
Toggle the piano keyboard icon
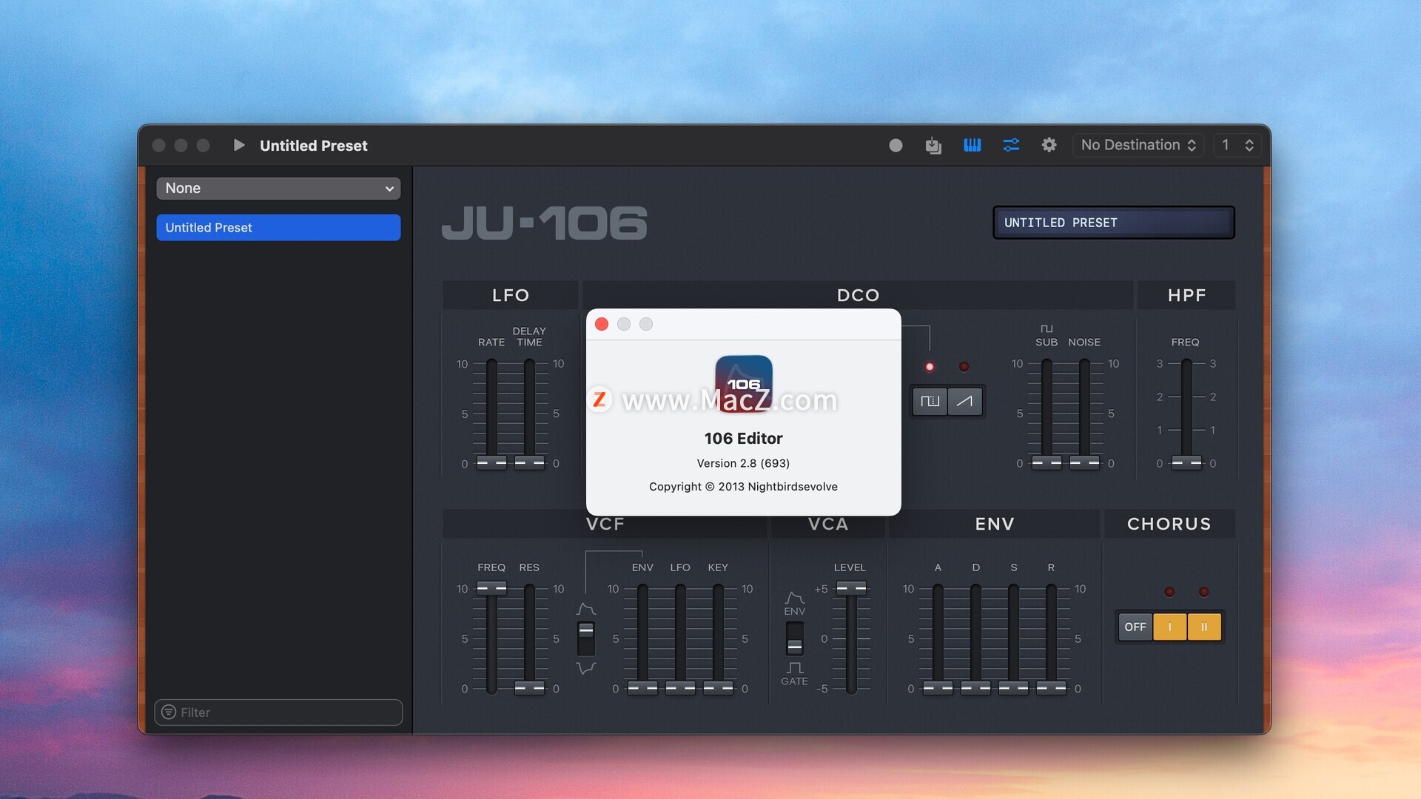pos(972,146)
